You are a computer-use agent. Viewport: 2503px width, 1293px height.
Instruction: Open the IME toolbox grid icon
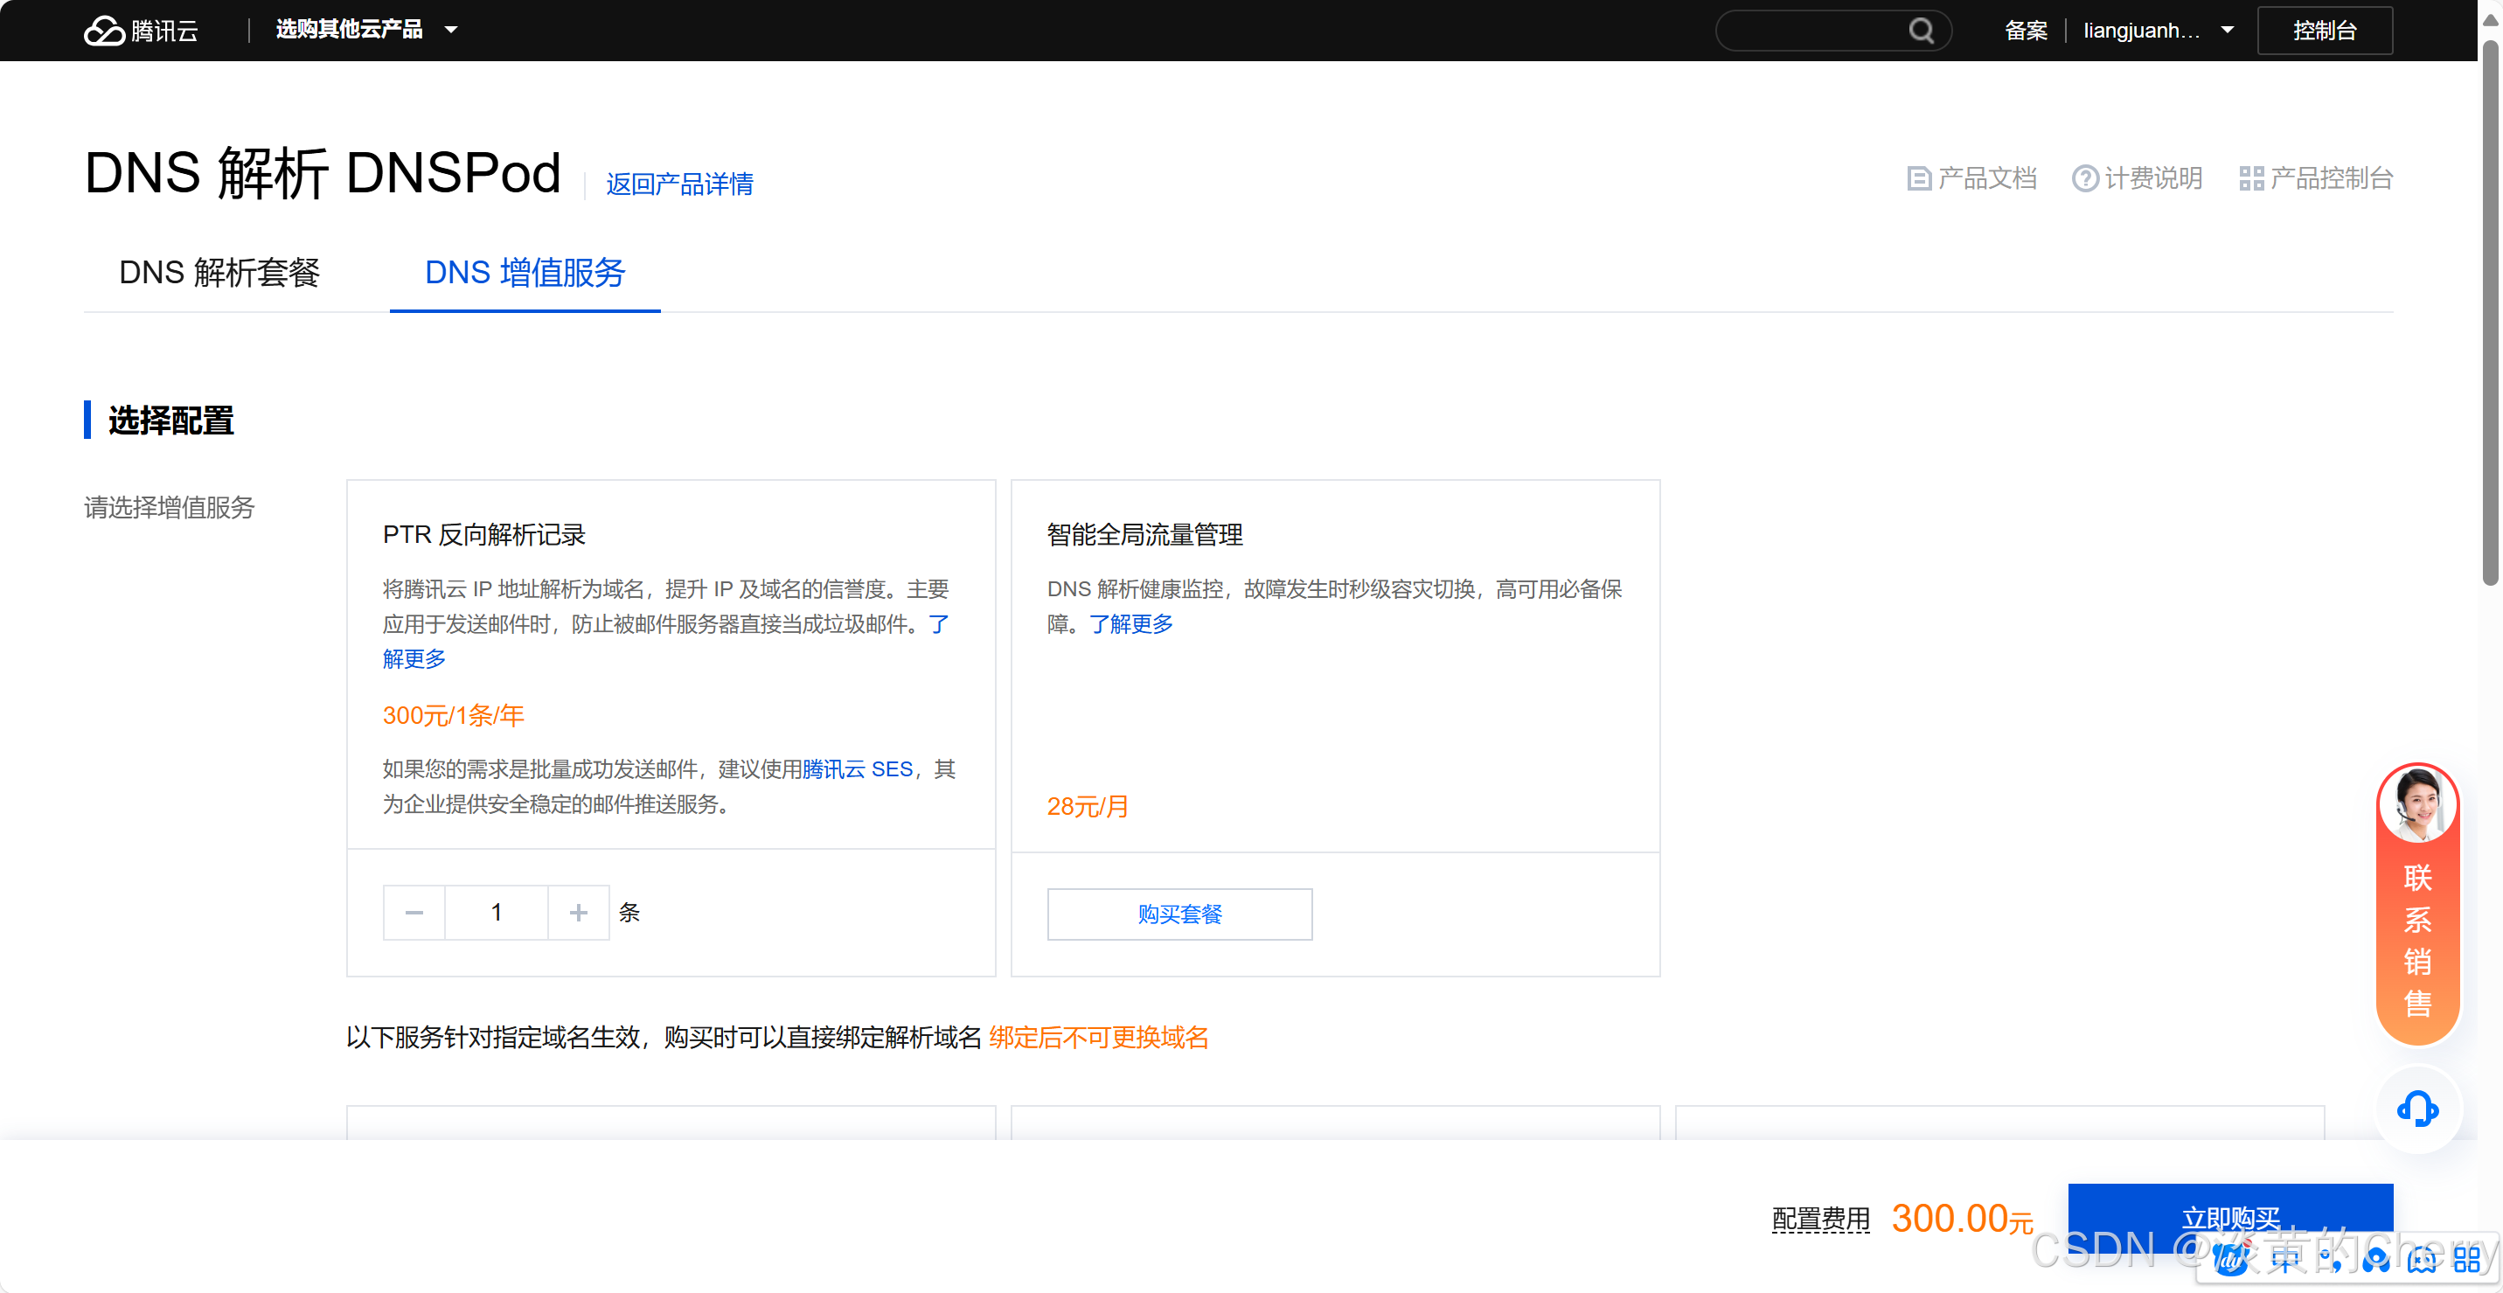click(x=2466, y=1259)
